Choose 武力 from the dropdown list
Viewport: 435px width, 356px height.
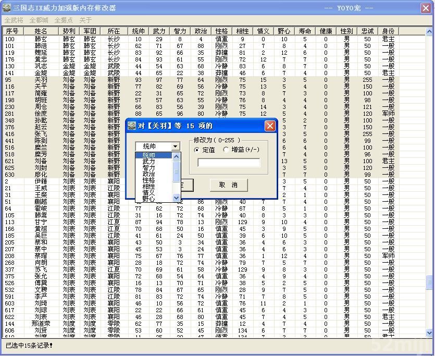(149, 162)
